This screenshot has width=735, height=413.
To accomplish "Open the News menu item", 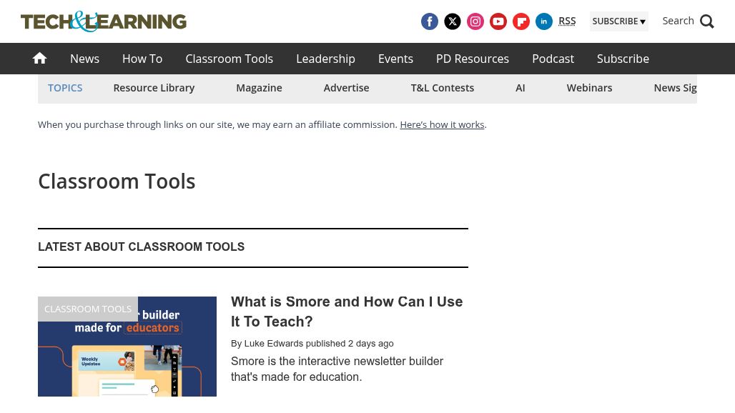I will pos(85,59).
